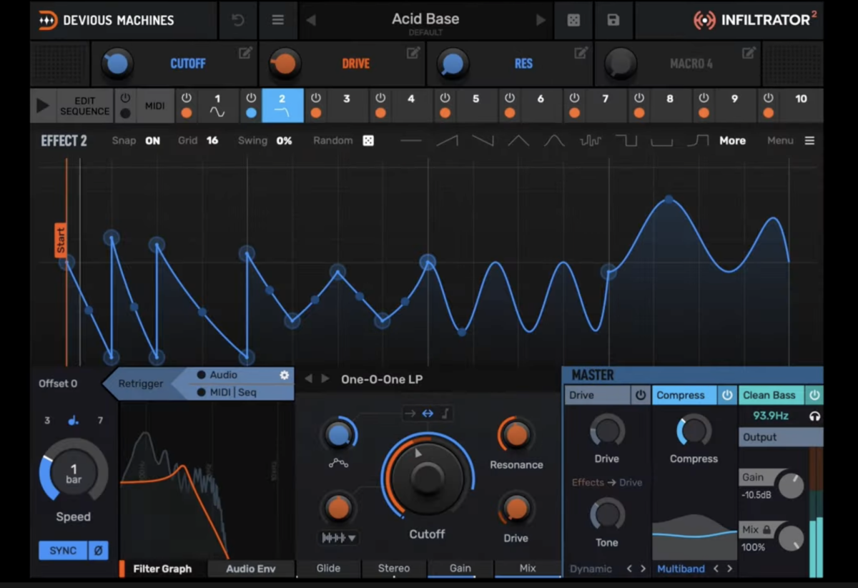This screenshot has height=588, width=858.
Task: Apply the ramp down envelope shape
Action: tap(483, 141)
